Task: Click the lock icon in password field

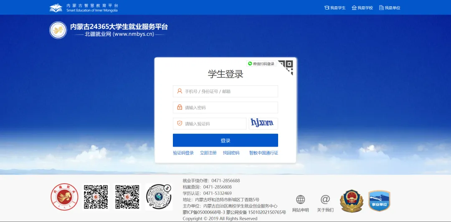Action: point(180,107)
